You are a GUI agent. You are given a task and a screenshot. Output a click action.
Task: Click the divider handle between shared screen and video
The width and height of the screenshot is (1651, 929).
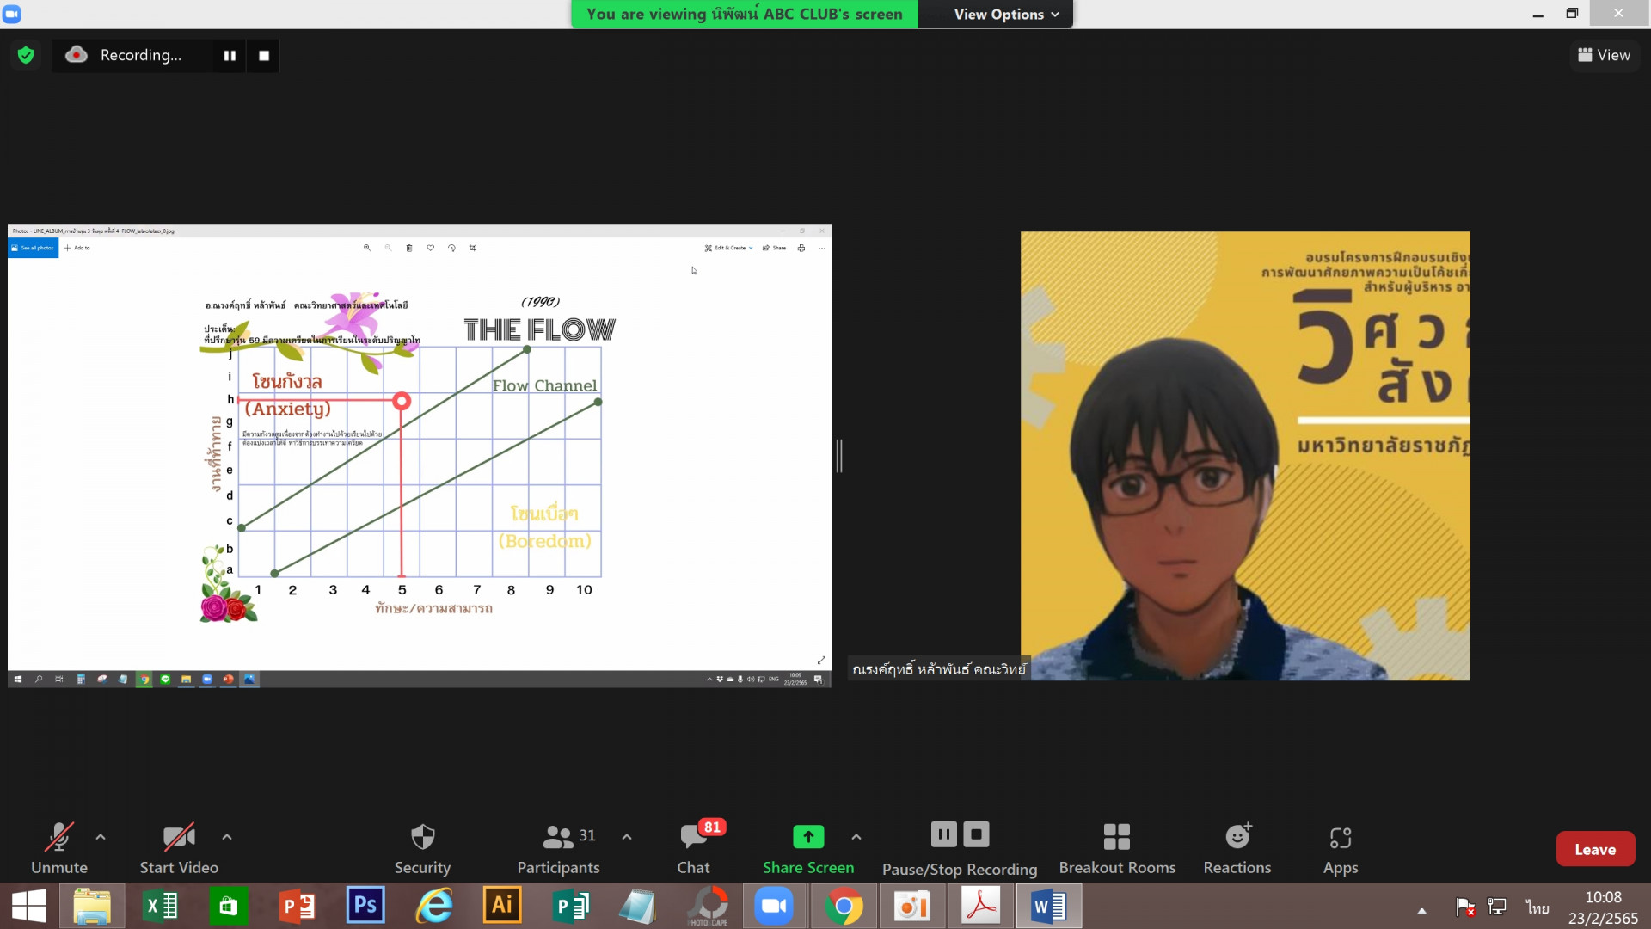[839, 455]
